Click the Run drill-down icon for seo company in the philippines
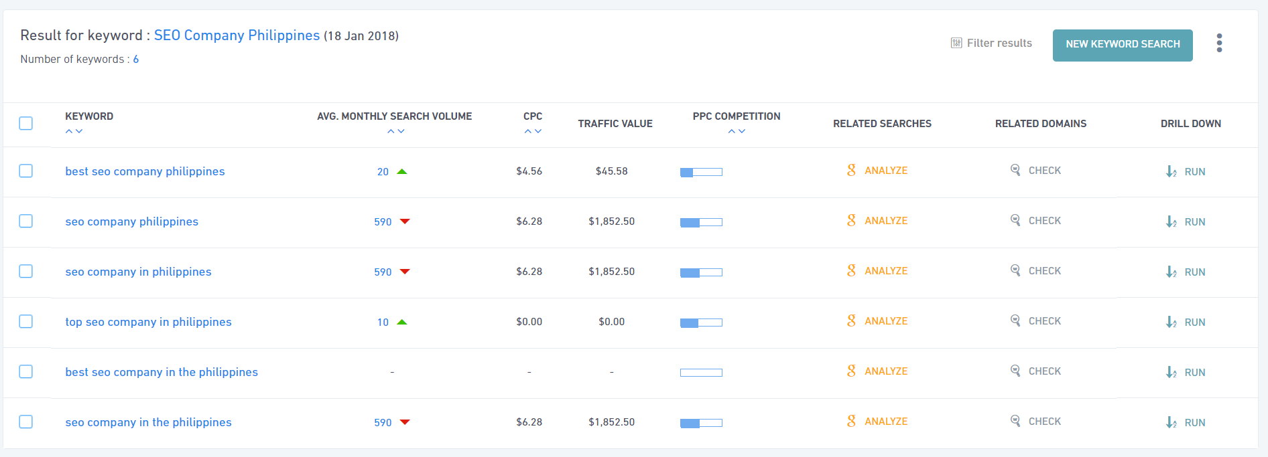Viewport: 1268px width, 457px height. (x=1171, y=422)
